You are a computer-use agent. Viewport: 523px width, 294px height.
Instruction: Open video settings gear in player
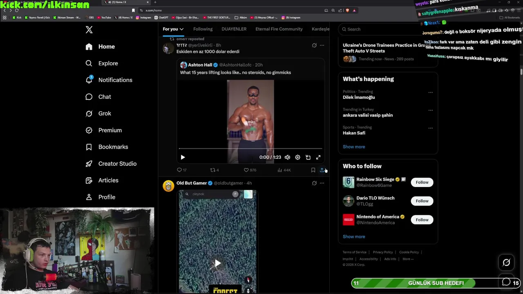click(x=297, y=157)
